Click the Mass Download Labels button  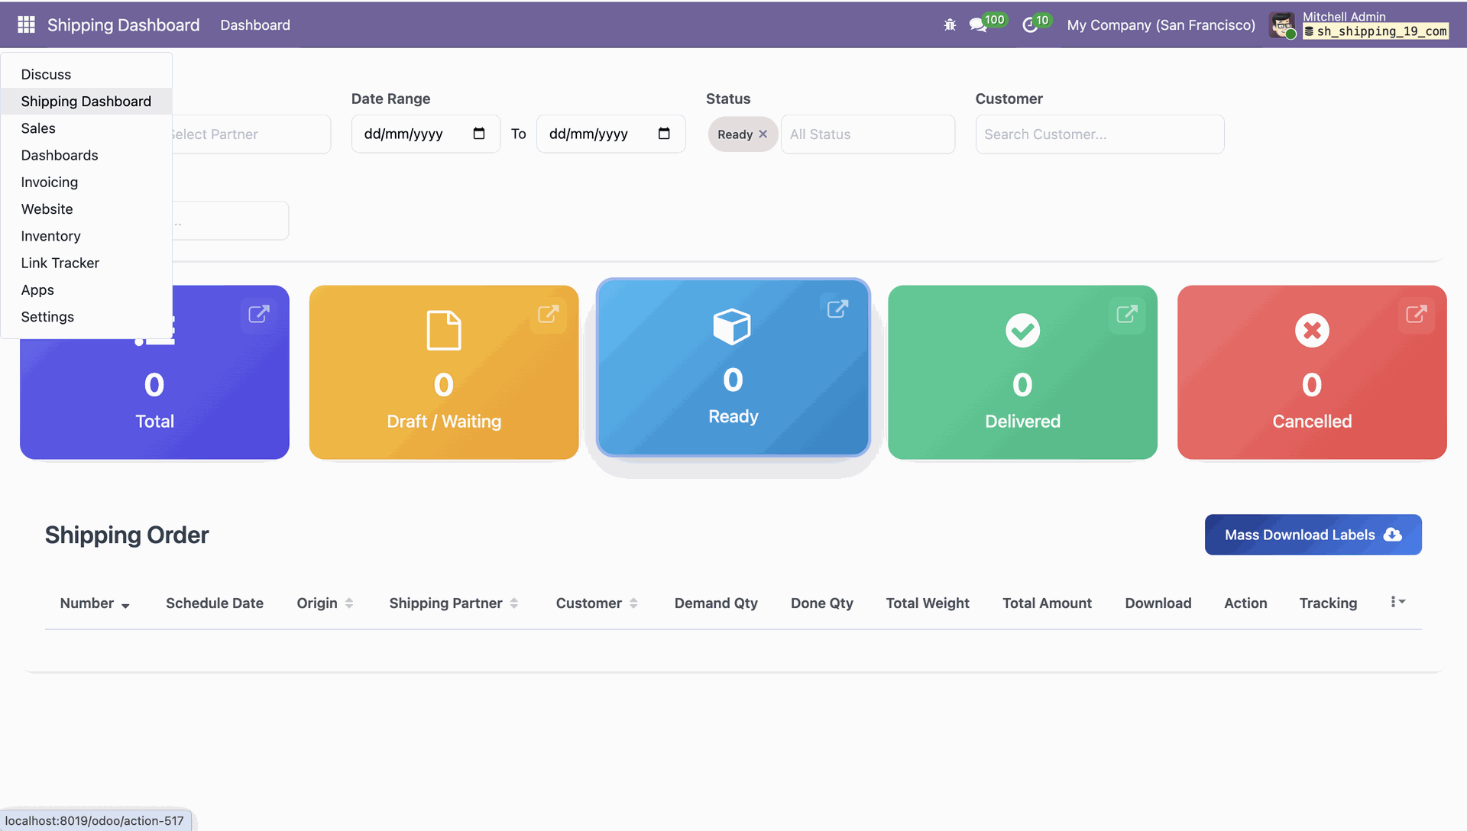tap(1313, 535)
